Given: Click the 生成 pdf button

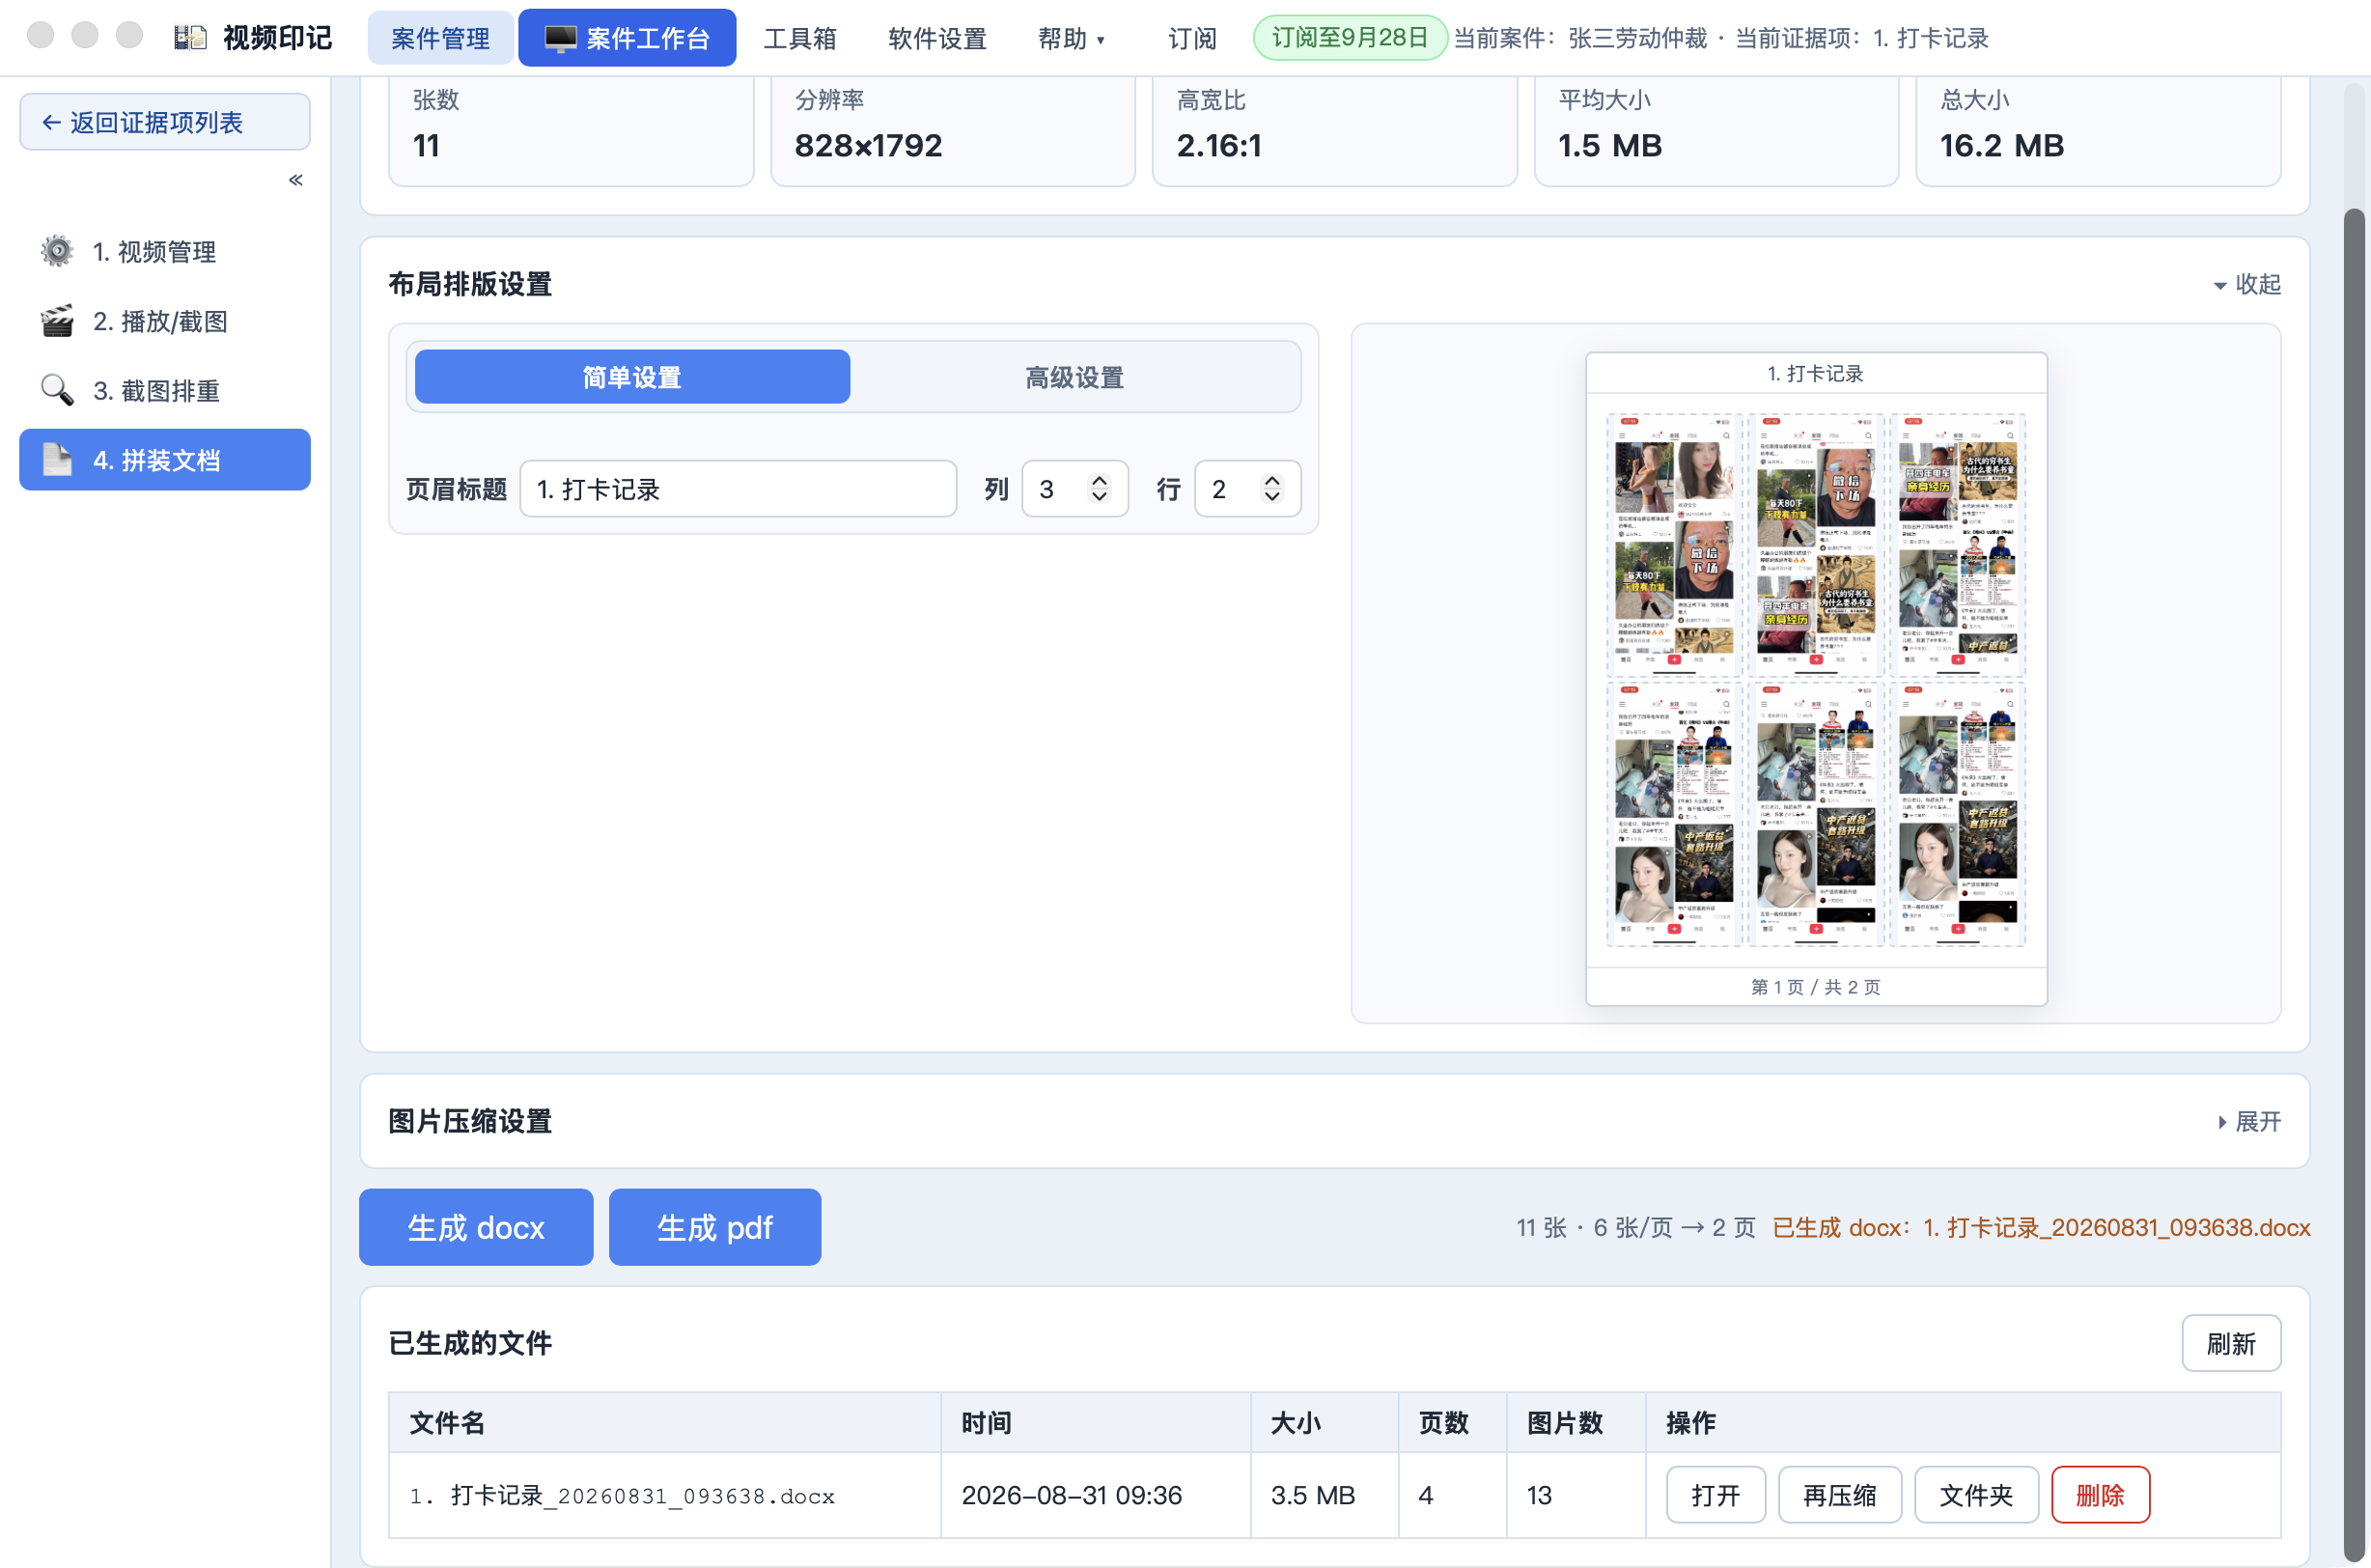Looking at the screenshot, I should coord(714,1227).
